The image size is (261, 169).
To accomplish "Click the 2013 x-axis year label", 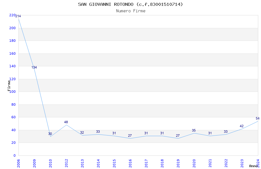I will click(82, 163).
